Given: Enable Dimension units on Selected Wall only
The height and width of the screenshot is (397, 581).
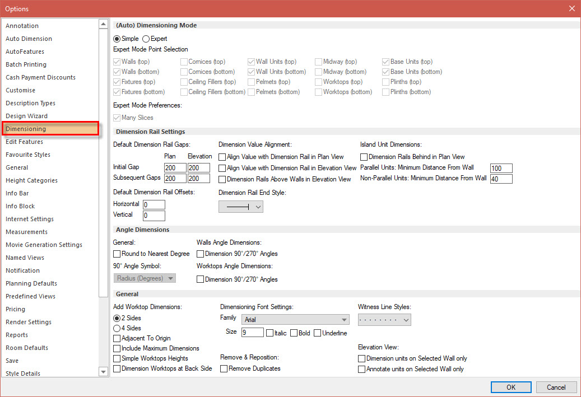Looking at the screenshot, I should pos(361,358).
